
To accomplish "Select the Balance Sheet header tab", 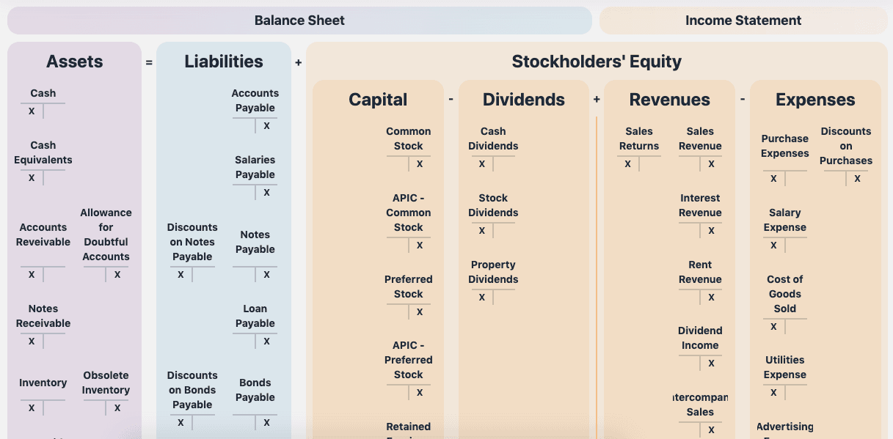I will click(299, 21).
